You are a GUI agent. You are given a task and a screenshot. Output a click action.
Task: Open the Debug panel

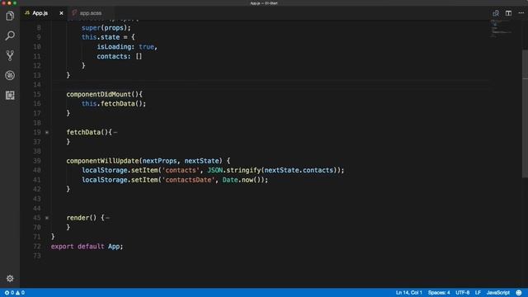pyautogui.click(x=10, y=75)
